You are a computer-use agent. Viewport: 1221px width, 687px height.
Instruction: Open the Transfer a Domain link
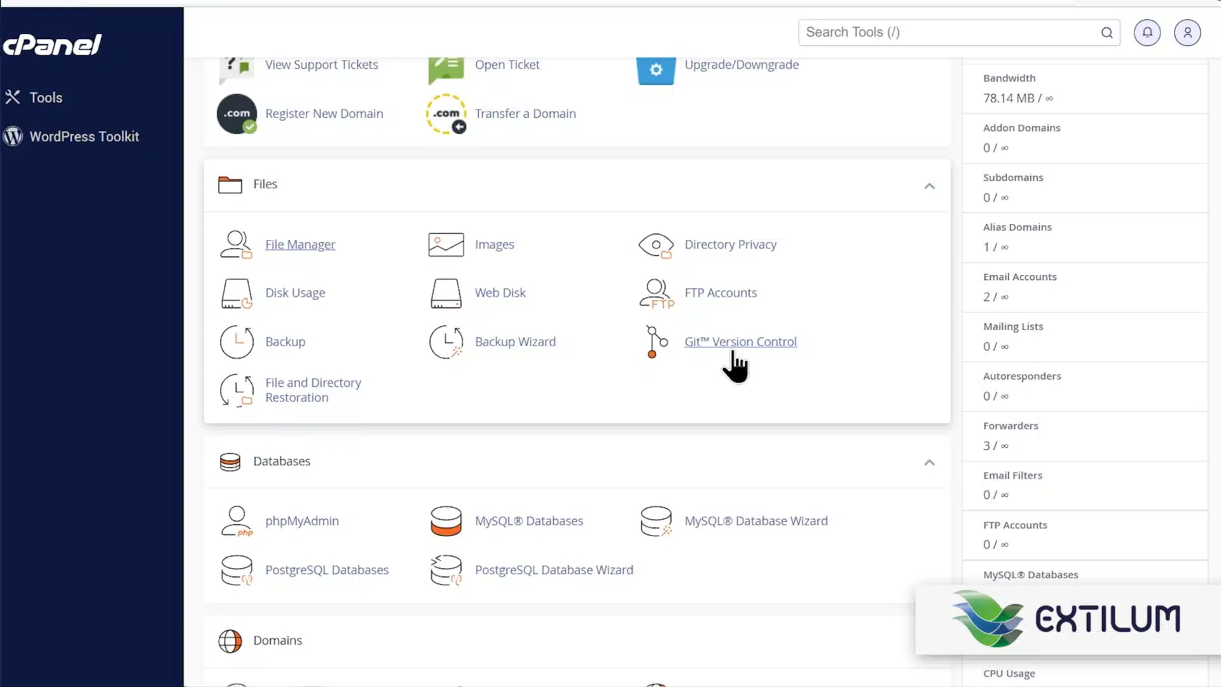coord(525,113)
